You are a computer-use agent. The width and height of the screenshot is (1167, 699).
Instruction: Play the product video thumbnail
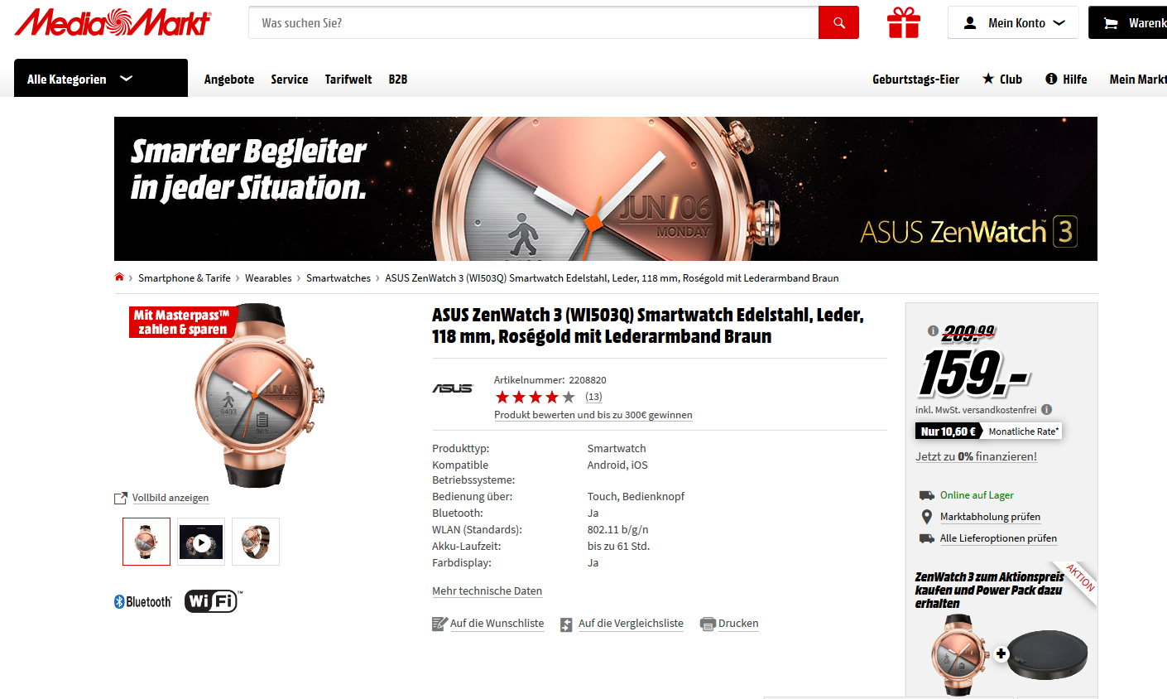[x=201, y=542]
